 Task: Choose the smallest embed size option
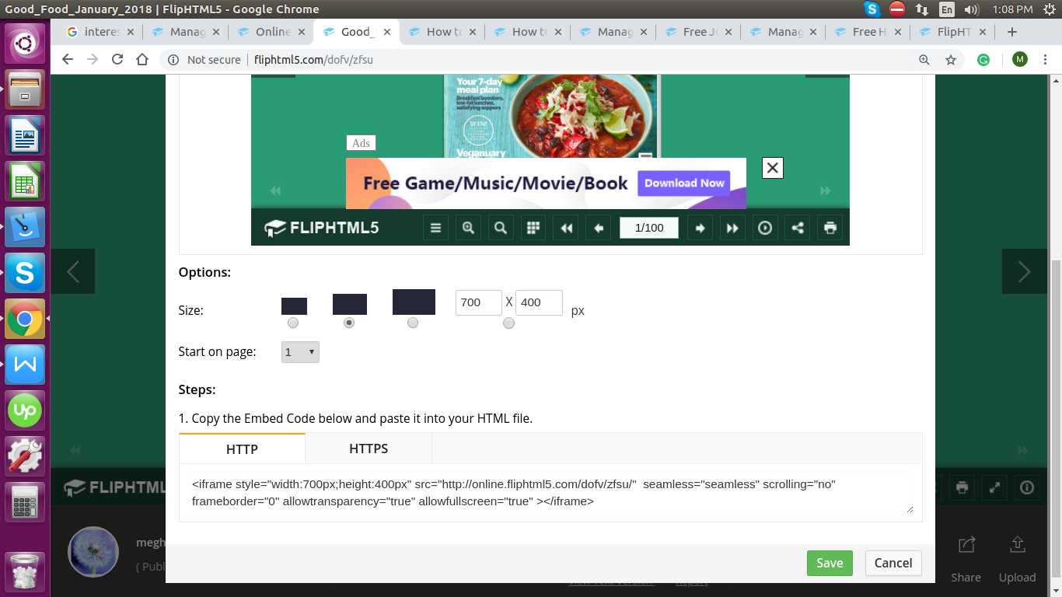(x=293, y=323)
